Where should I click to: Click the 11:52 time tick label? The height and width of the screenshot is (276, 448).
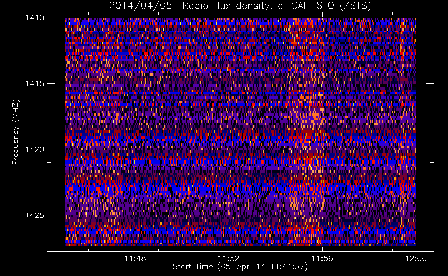click(229, 259)
